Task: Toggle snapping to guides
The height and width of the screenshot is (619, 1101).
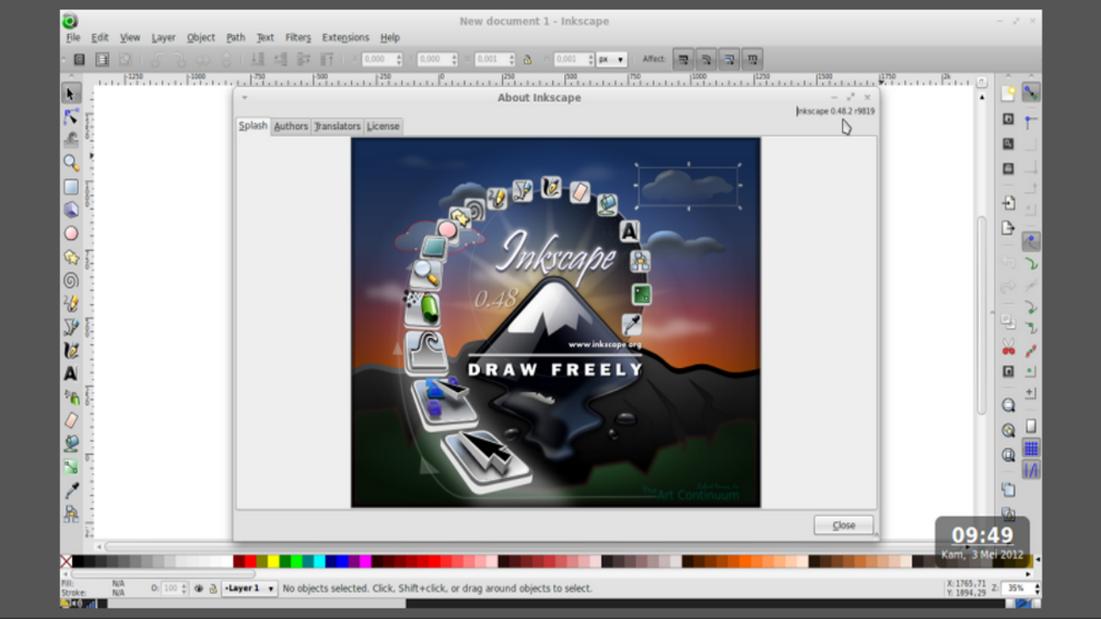Action: pos(1030,470)
